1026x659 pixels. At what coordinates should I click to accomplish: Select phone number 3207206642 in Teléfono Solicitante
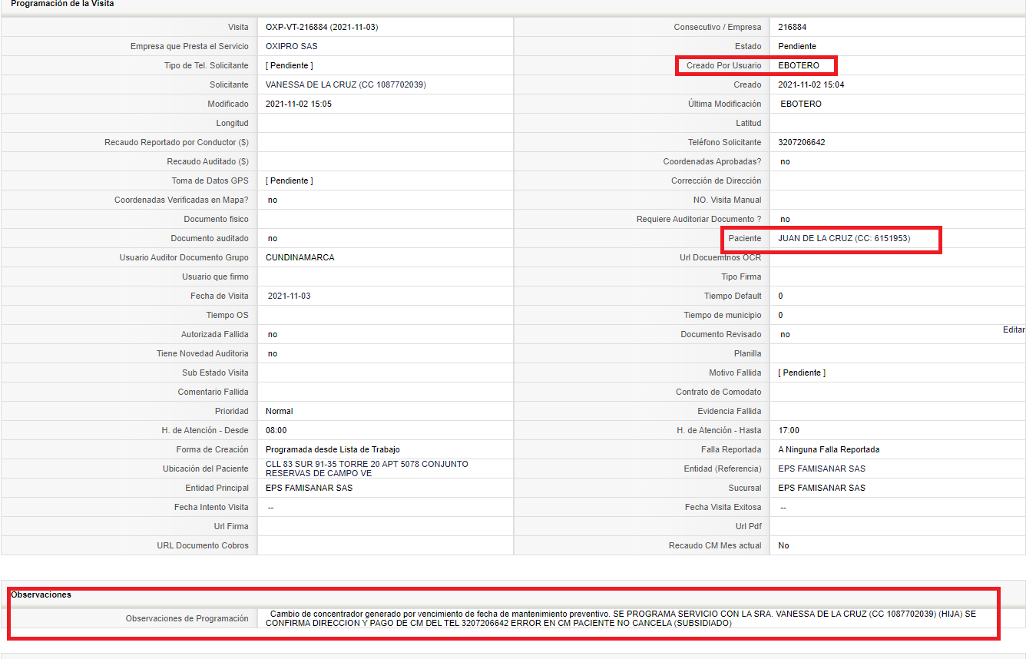pos(802,142)
